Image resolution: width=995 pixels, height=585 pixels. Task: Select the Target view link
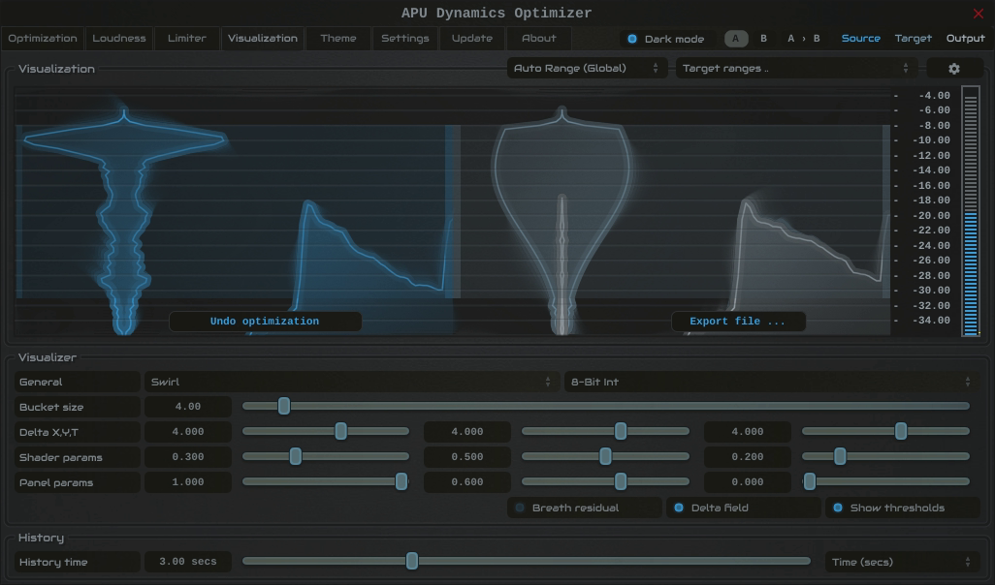(x=914, y=39)
